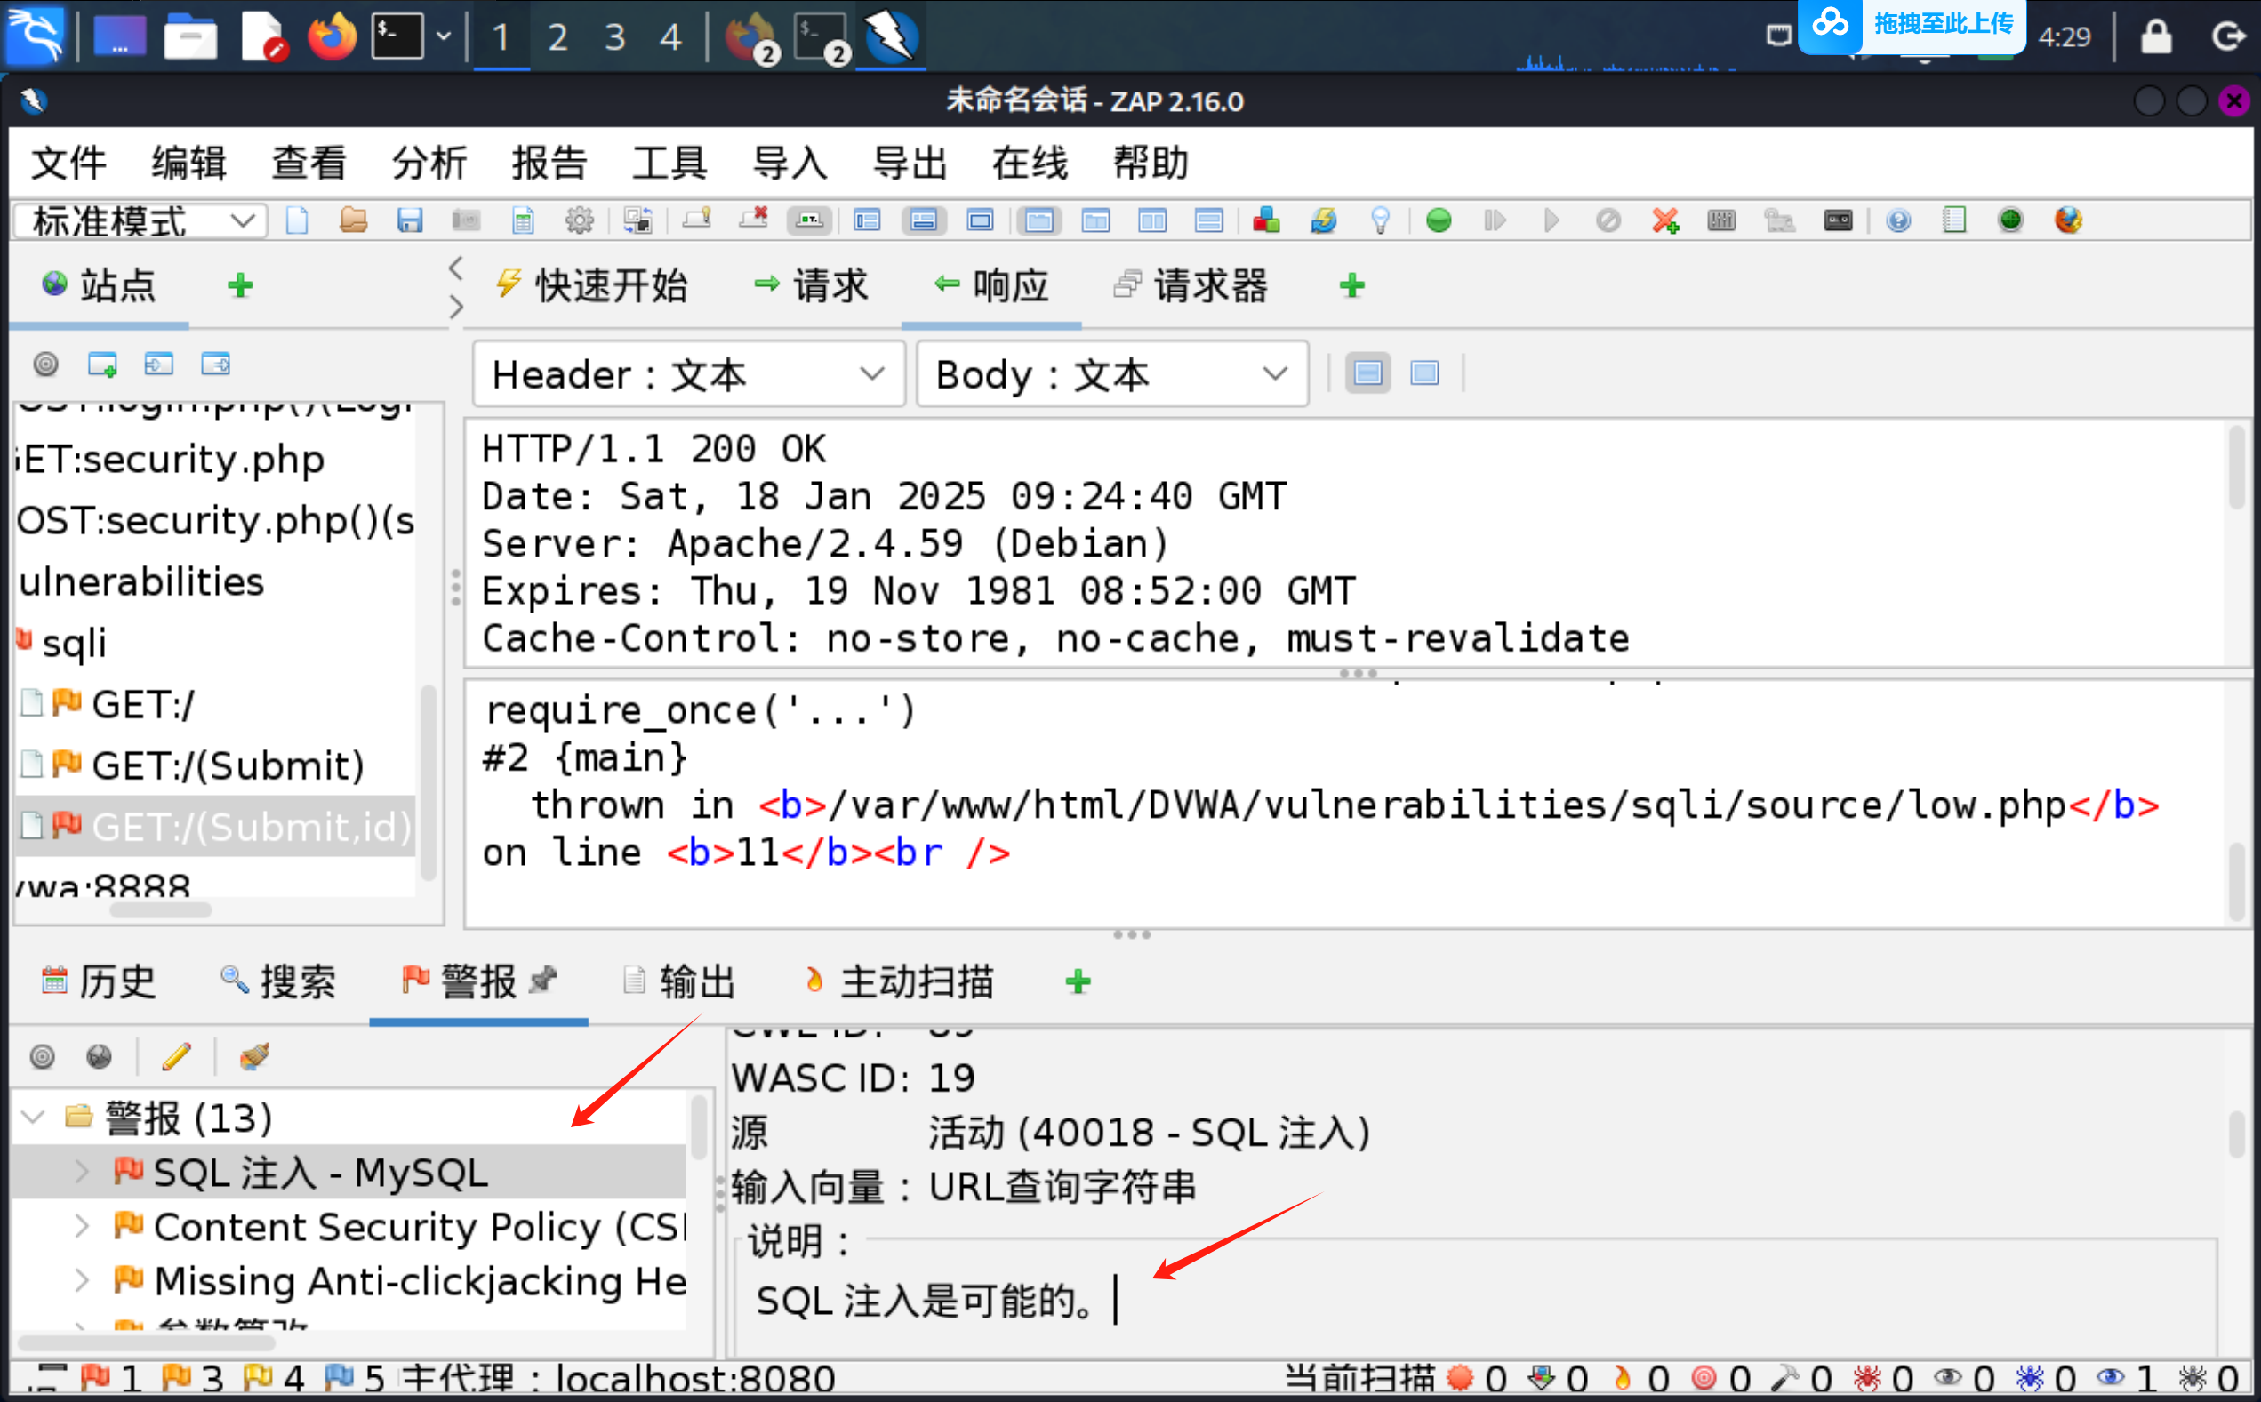
Task: Expand the SQL 注入 - MySQL alert node
Action: click(82, 1172)
